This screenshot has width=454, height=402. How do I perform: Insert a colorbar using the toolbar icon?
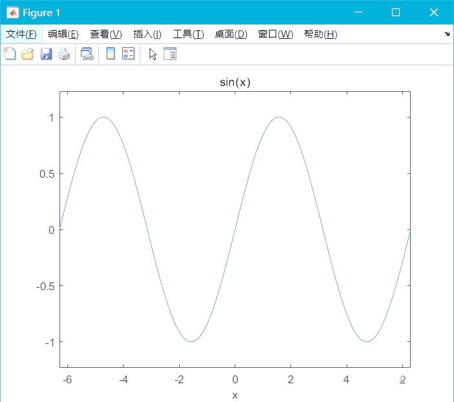pyautogui.click(x=111, y=54)
